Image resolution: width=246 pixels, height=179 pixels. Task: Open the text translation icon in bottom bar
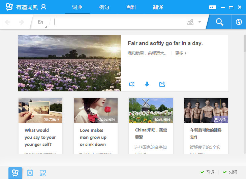(x=30, y=173)
